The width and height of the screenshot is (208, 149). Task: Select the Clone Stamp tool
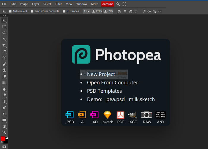[4, 70]
